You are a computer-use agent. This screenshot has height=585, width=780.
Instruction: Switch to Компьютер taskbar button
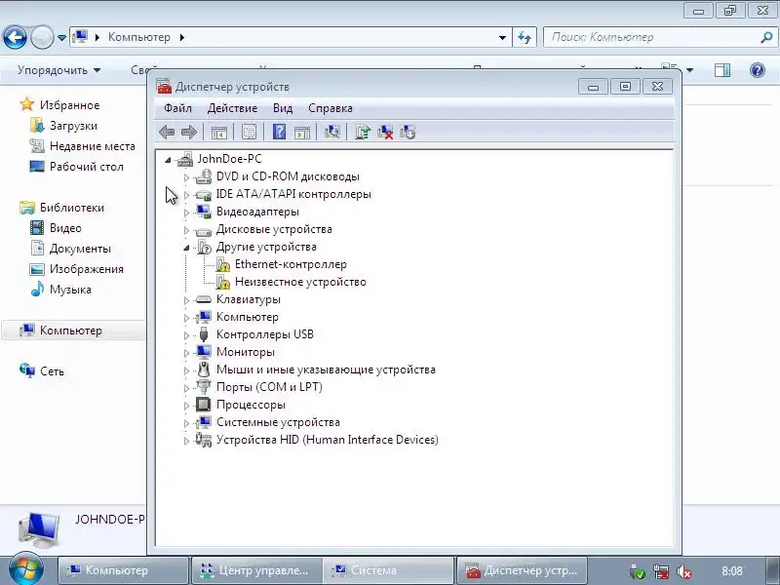coord(123,570)
